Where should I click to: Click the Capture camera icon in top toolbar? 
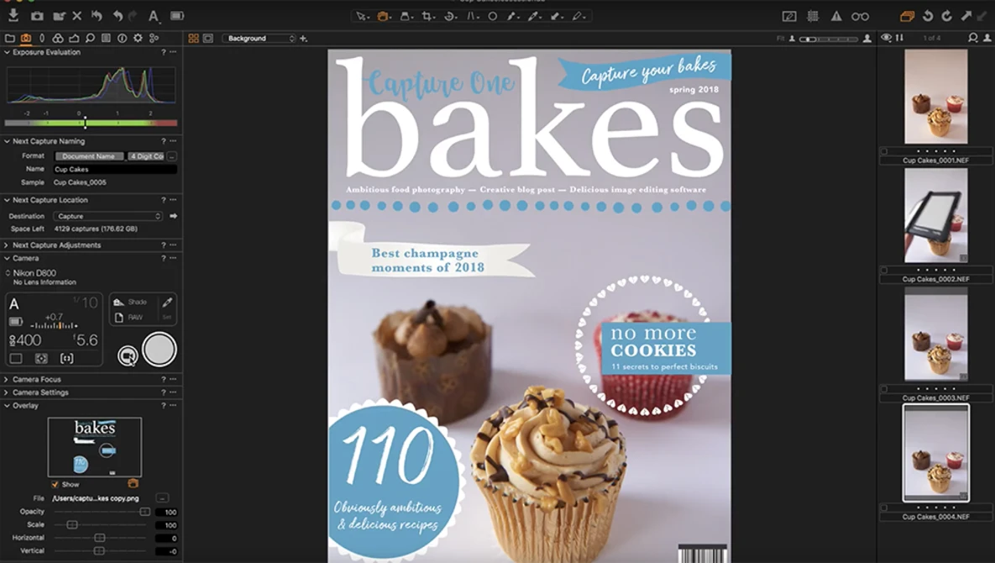point(38,16)
